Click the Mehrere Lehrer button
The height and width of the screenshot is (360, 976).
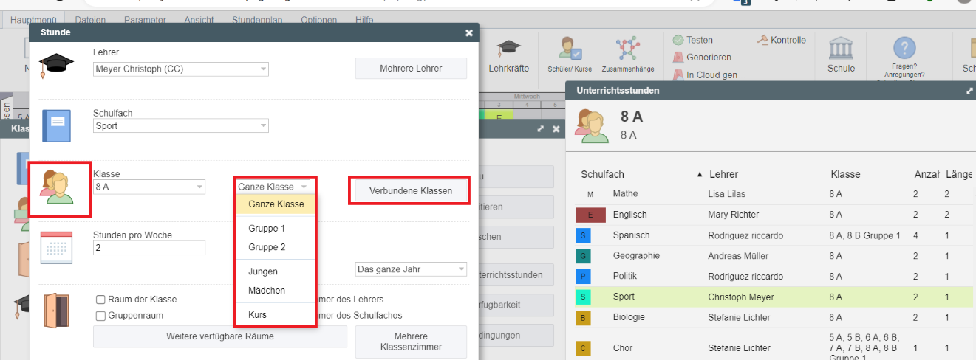pos(411,68)
